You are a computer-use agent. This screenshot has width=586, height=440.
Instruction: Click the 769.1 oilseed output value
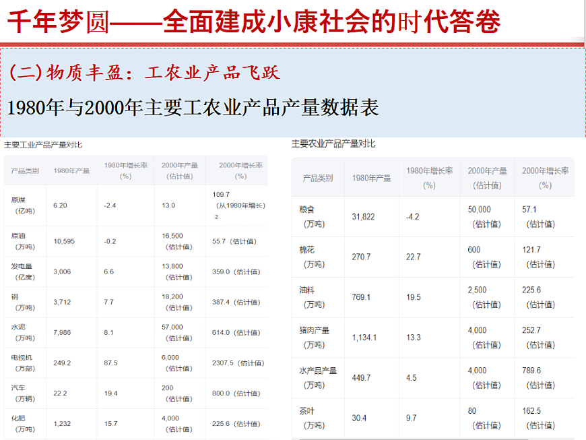(x=362, y=297)
